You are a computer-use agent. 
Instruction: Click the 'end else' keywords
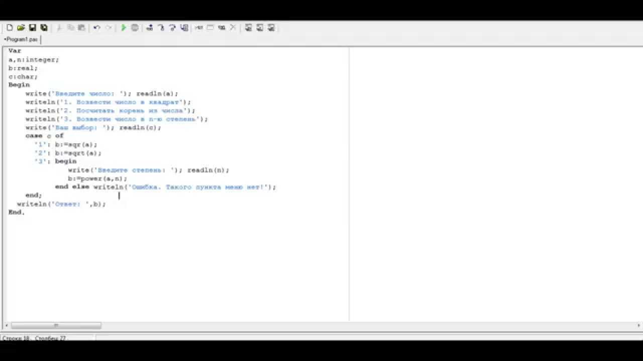click(72, 187)
